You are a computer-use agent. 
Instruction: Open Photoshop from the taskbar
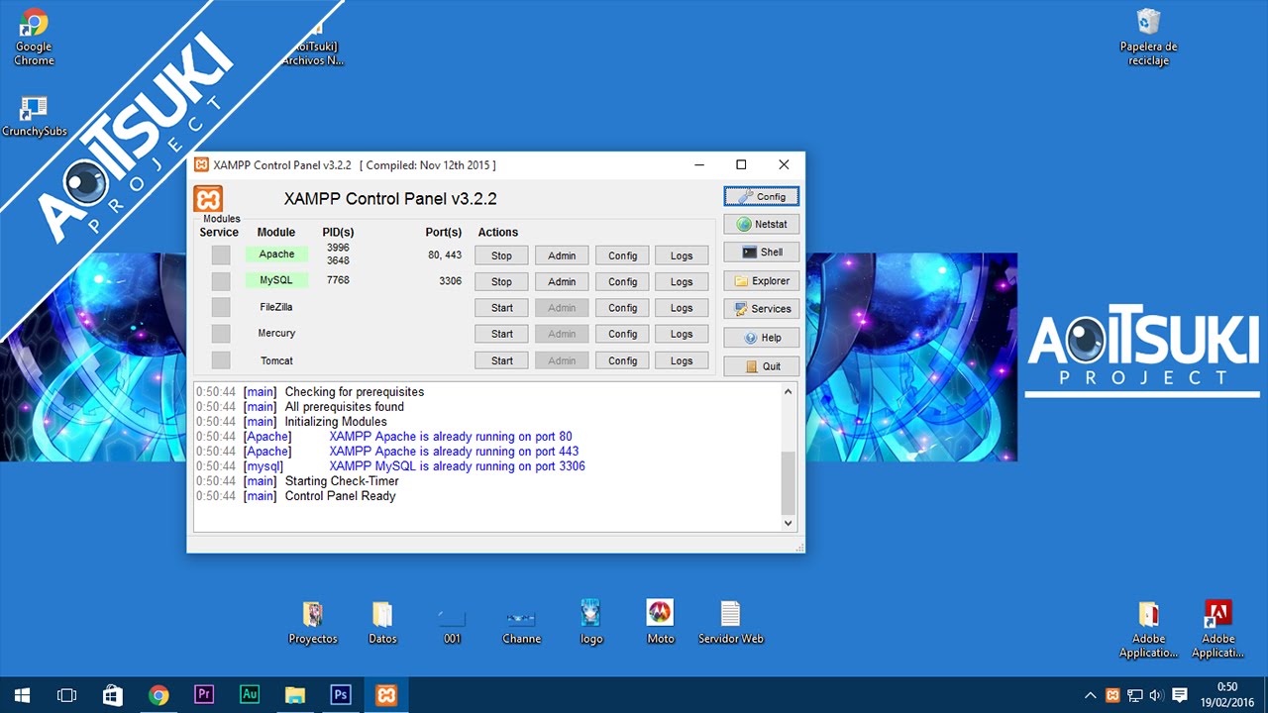click(x=341, y=695)
